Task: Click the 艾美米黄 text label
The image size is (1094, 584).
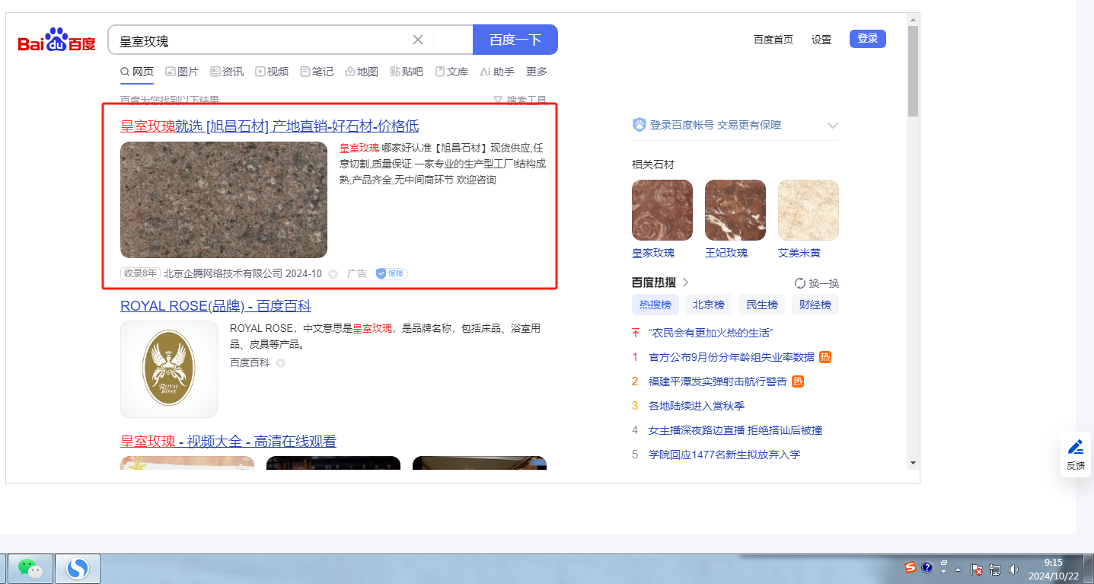Action: (799, 253)
